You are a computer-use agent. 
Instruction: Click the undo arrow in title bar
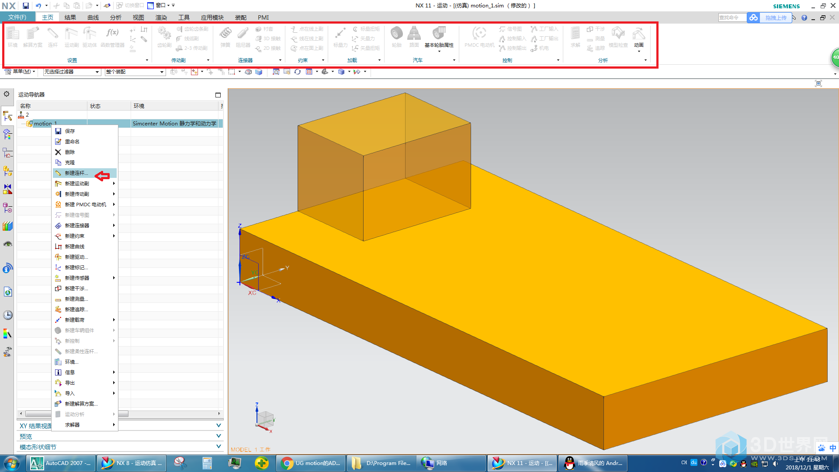click(x=38, y=6)
